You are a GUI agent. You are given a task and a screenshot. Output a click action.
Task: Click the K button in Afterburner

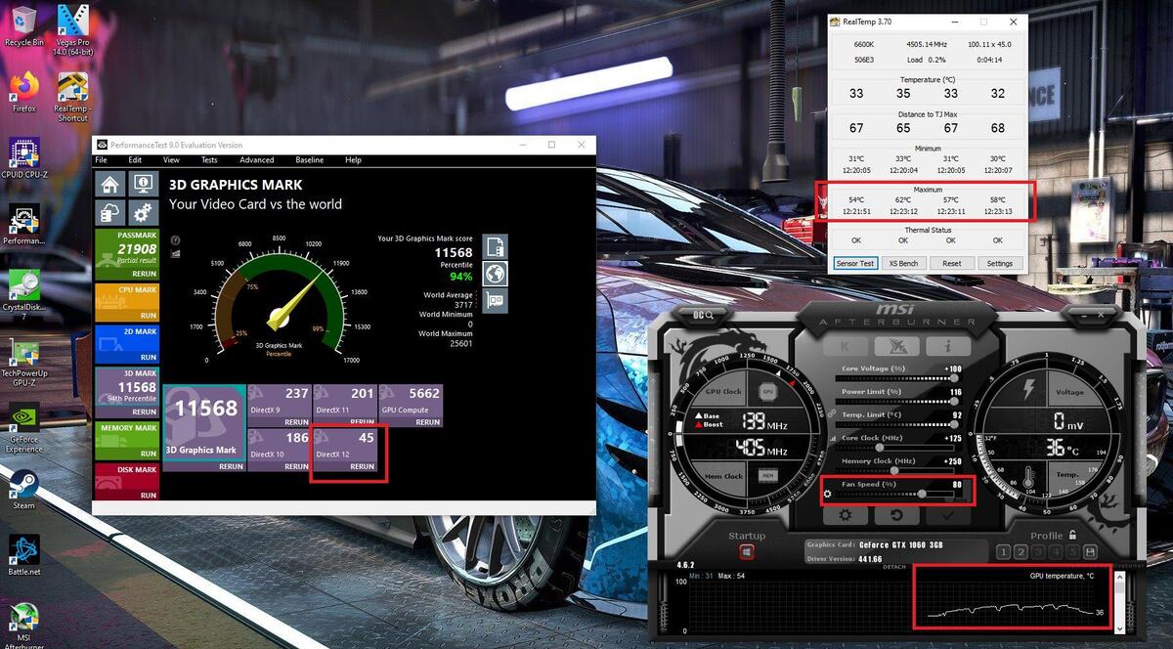pos(847,346)
